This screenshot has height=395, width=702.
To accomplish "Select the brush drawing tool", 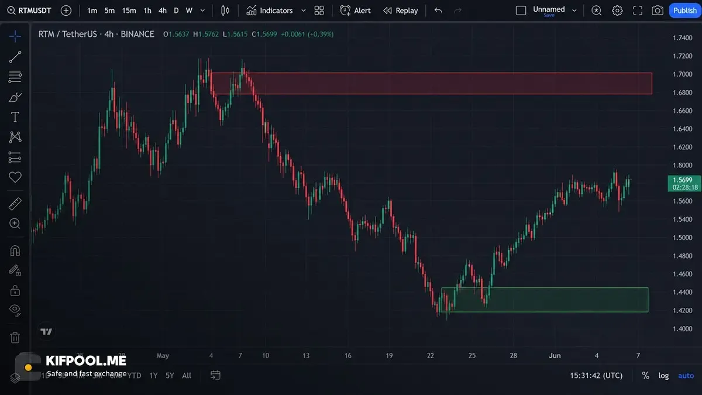I will (15, 97).
